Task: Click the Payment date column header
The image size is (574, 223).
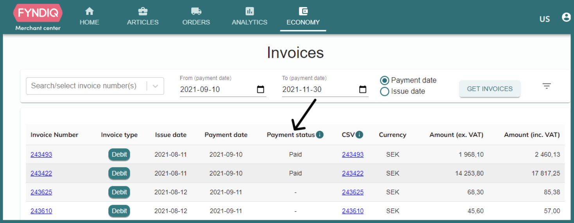Action: 226,135
